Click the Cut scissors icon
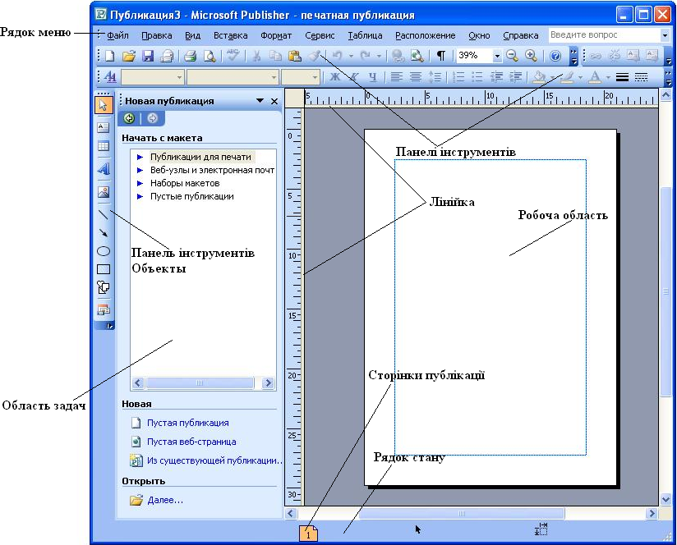 [x=256, y=56]
